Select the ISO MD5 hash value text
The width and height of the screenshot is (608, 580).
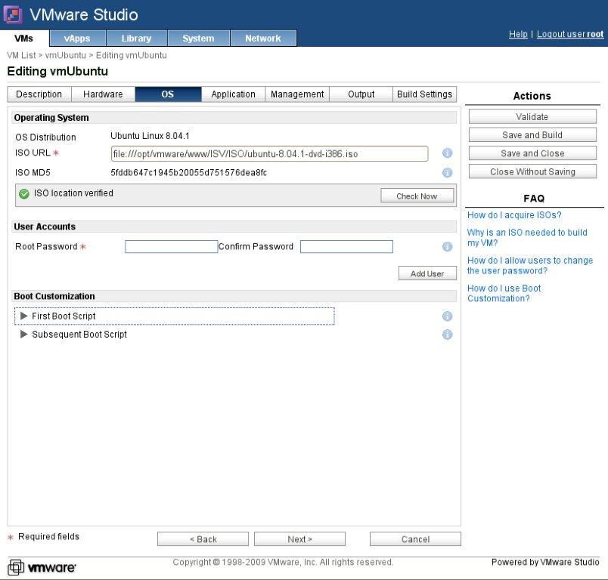coord(189,173)
